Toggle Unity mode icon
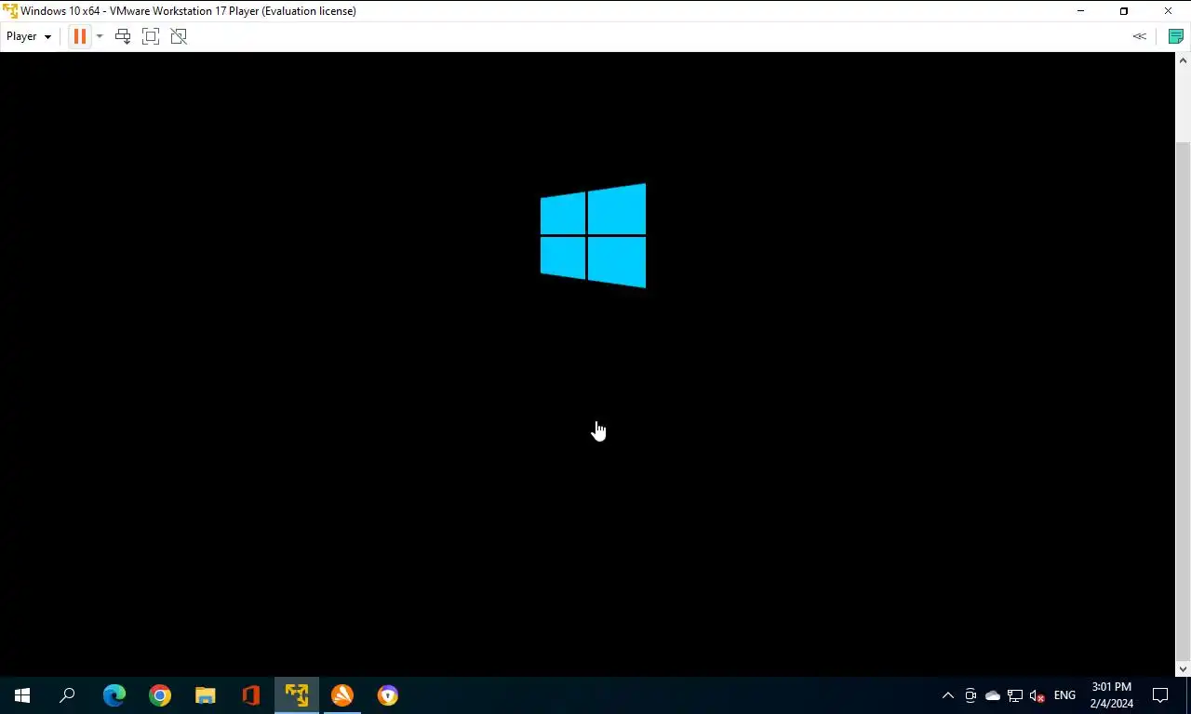1191x714 pixels. click(179, 36)
